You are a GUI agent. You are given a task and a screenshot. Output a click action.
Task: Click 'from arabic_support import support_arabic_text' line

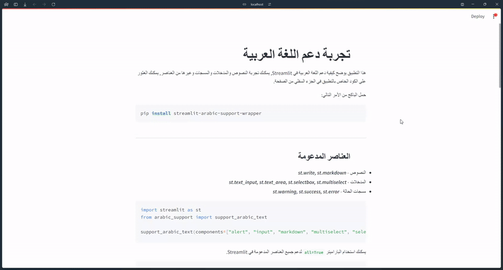pos(204,217)
